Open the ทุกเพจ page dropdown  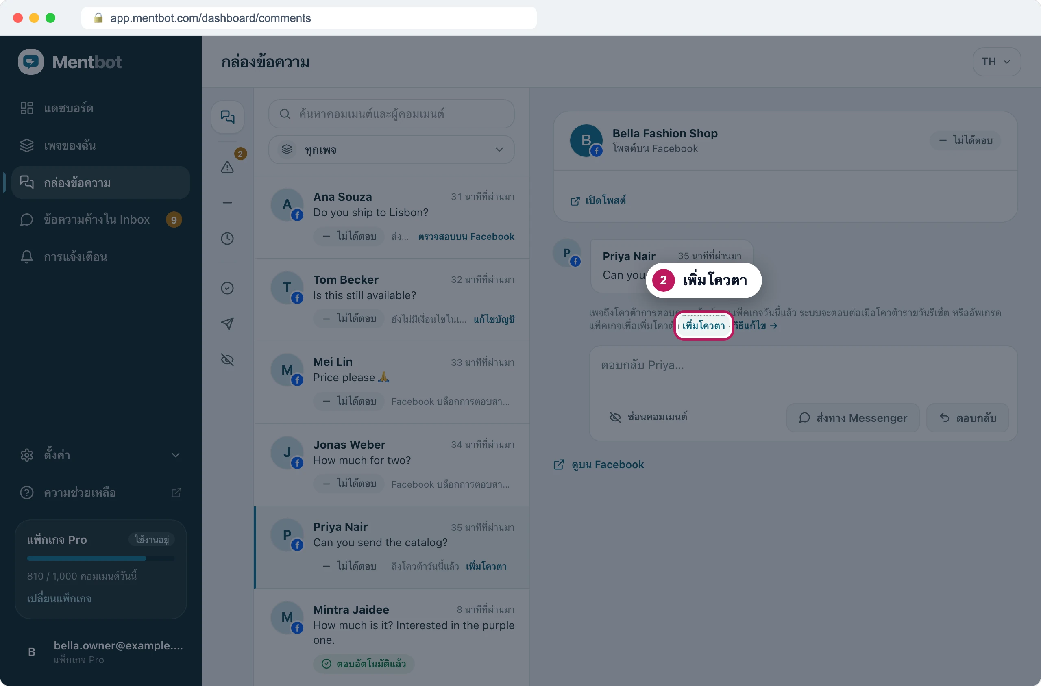click(391, 150)
